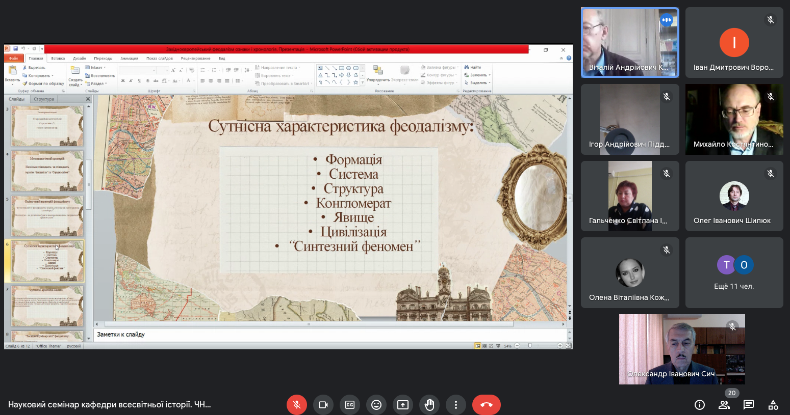This screenshot has height=415, width=790.
Task: Expand the Макет layout dropdown
Action: click(96, 67)
